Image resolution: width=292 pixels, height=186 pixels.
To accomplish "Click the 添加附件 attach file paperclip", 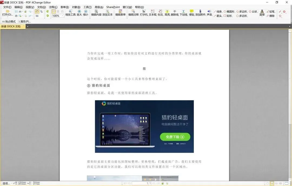I will [200, 13].
